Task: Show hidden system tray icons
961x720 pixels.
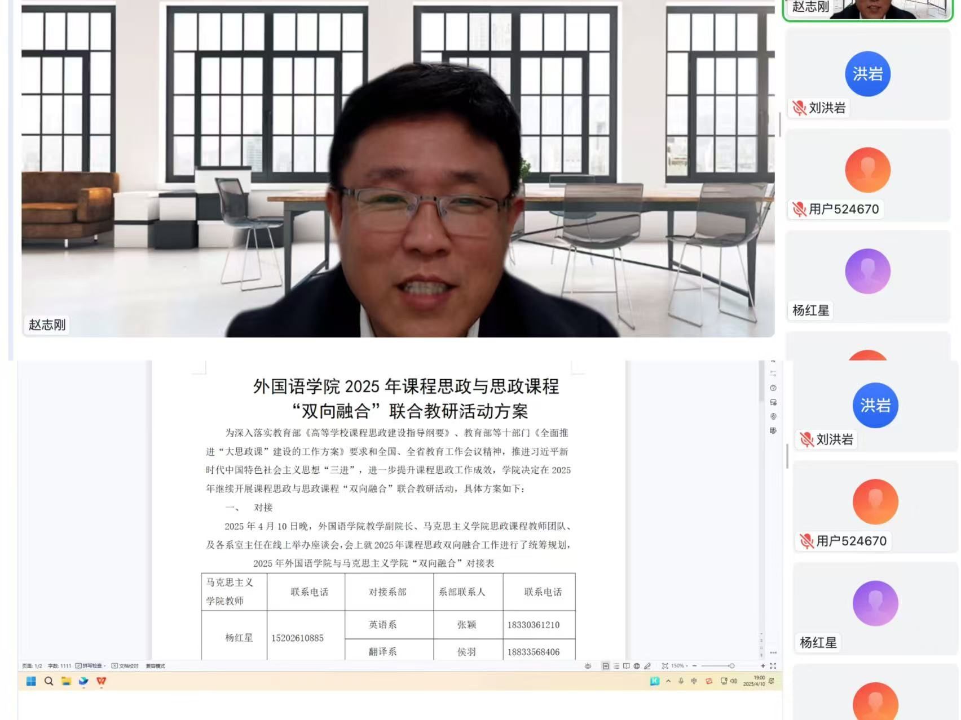Action: [x=668, y=681]
